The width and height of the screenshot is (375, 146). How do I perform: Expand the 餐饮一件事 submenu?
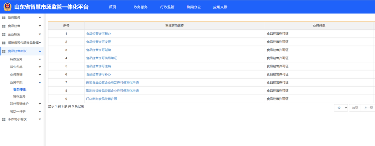(x=40, y=111)
